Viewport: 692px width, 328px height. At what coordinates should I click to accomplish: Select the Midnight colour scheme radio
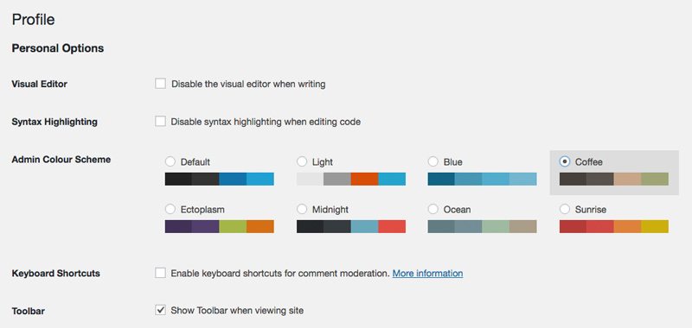[x=302, y=209]
